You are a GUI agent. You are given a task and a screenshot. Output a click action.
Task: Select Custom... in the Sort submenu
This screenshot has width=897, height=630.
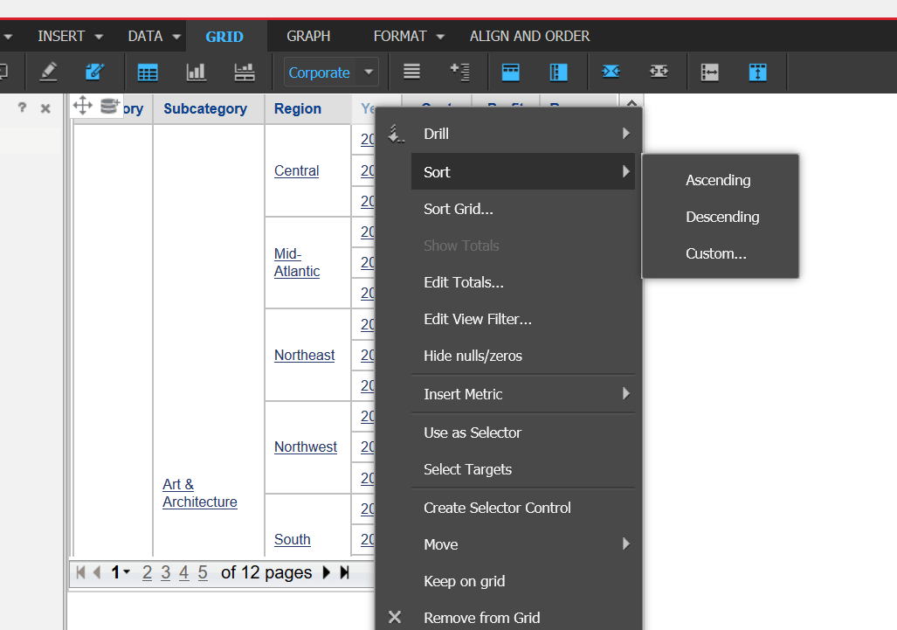point(716,253)
